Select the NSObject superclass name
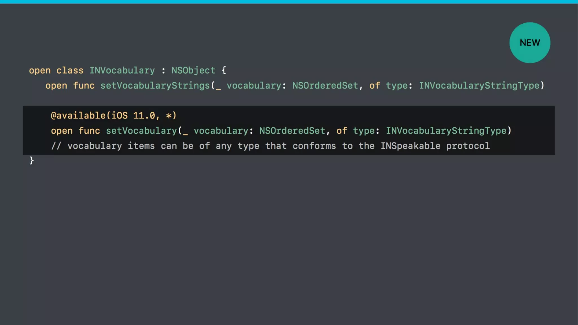 (193, 70)
